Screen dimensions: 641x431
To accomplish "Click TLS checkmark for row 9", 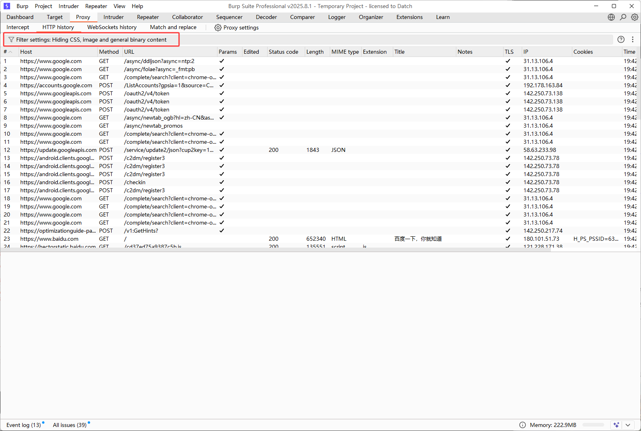I will tap(508, 126).
